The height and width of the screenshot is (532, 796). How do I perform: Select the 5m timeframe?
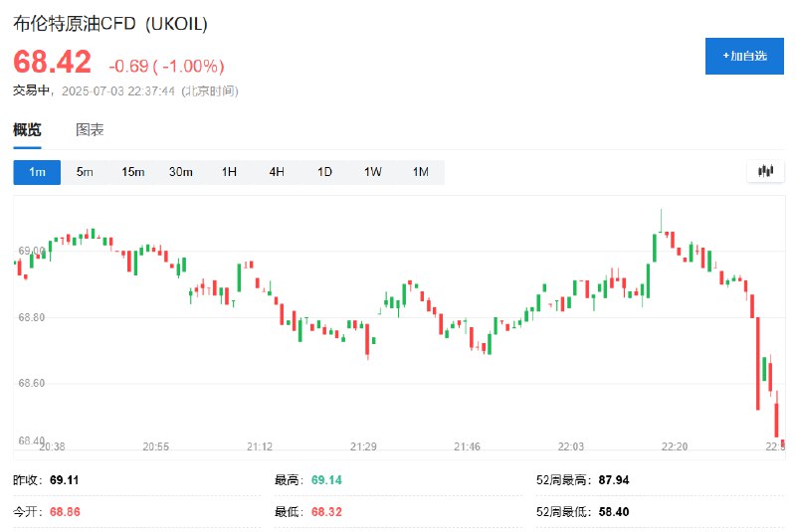click(x=85, y=172)
